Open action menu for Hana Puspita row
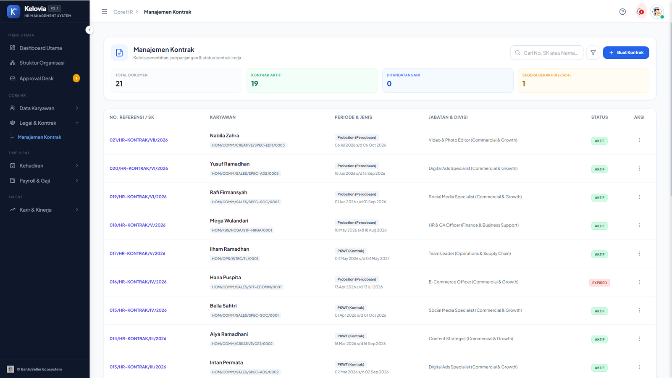672x378 pixels. coord(639,282)
